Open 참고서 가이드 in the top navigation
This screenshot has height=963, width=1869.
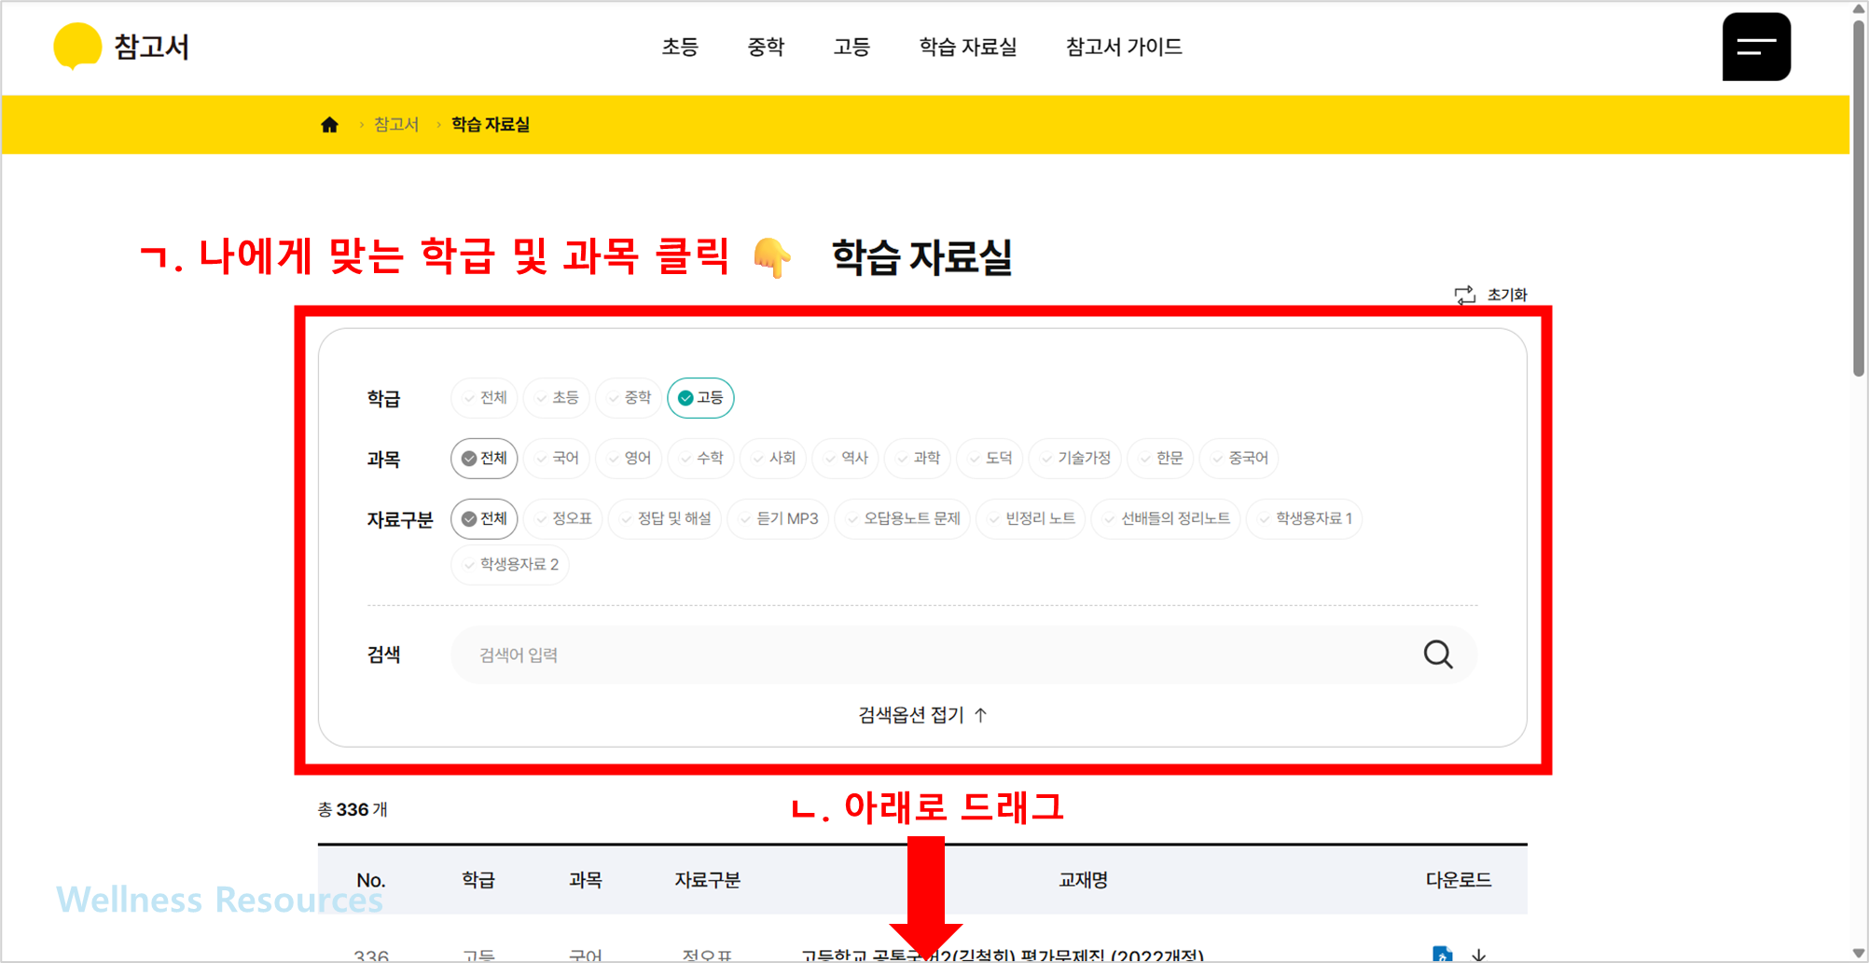coord(1124,47)
